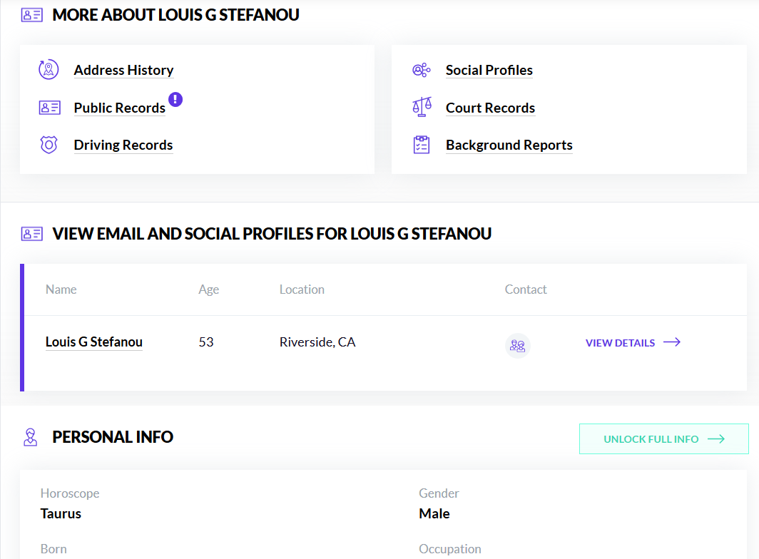Image resolution: width=759 pixels, height=559 pixels.
Task: Click the person icon beside PERSONAL INFO heading
Action: [x=30, y=437]
